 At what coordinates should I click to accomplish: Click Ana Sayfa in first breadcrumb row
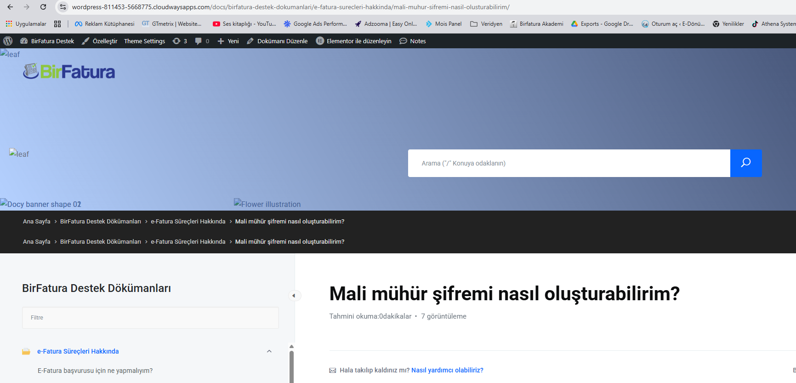tap(37, 222)
